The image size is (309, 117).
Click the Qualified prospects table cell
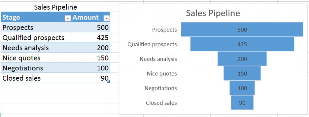click(36, 38)
